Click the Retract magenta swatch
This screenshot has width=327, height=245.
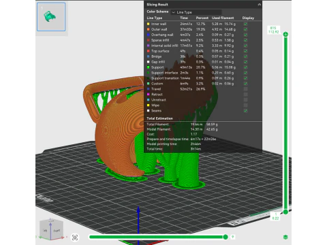[149, 95]
